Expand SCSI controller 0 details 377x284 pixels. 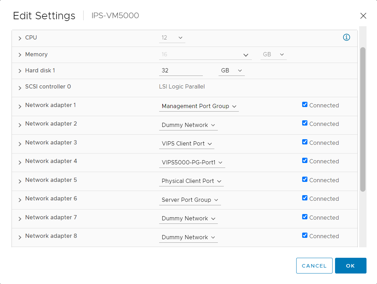tap(20, 88)
